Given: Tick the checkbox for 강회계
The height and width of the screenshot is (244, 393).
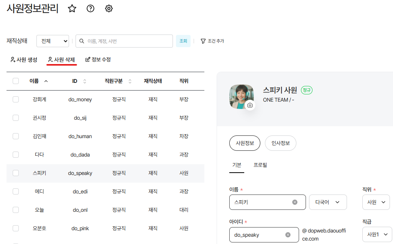Looking at the screenshot, I should [x=16, y=99].
